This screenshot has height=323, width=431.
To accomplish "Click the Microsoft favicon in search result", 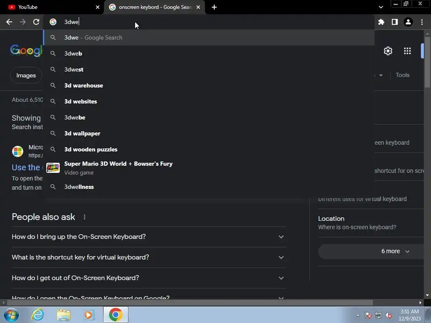I will tap(18, 151).
